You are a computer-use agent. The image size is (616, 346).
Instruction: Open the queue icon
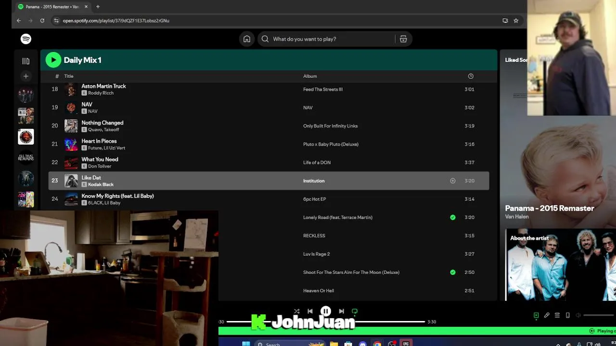tap(557, 315)
